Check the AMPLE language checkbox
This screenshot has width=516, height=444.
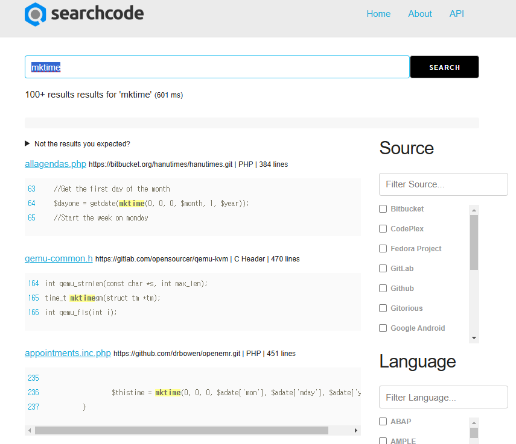click(x=383, y=441)
